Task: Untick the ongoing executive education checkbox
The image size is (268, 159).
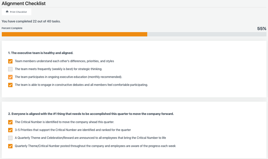Action: pyautogui.click(x=10, y=77)
